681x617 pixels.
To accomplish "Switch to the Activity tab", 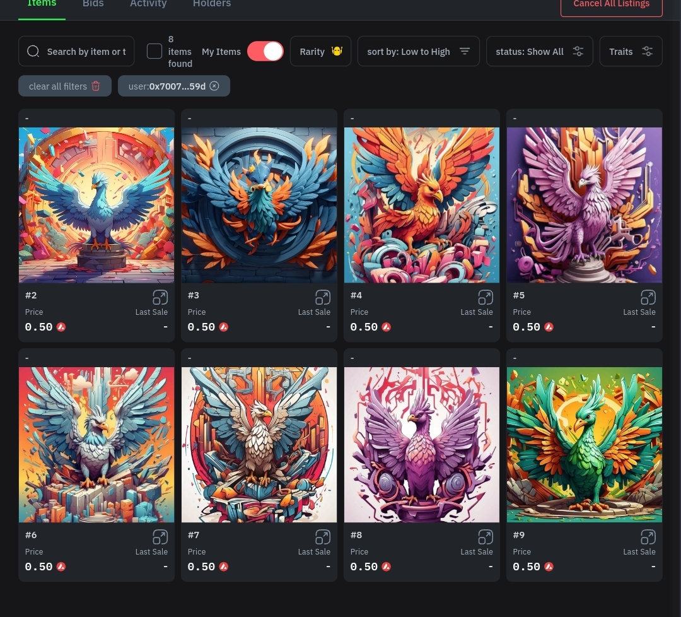I will click(148, 4).
